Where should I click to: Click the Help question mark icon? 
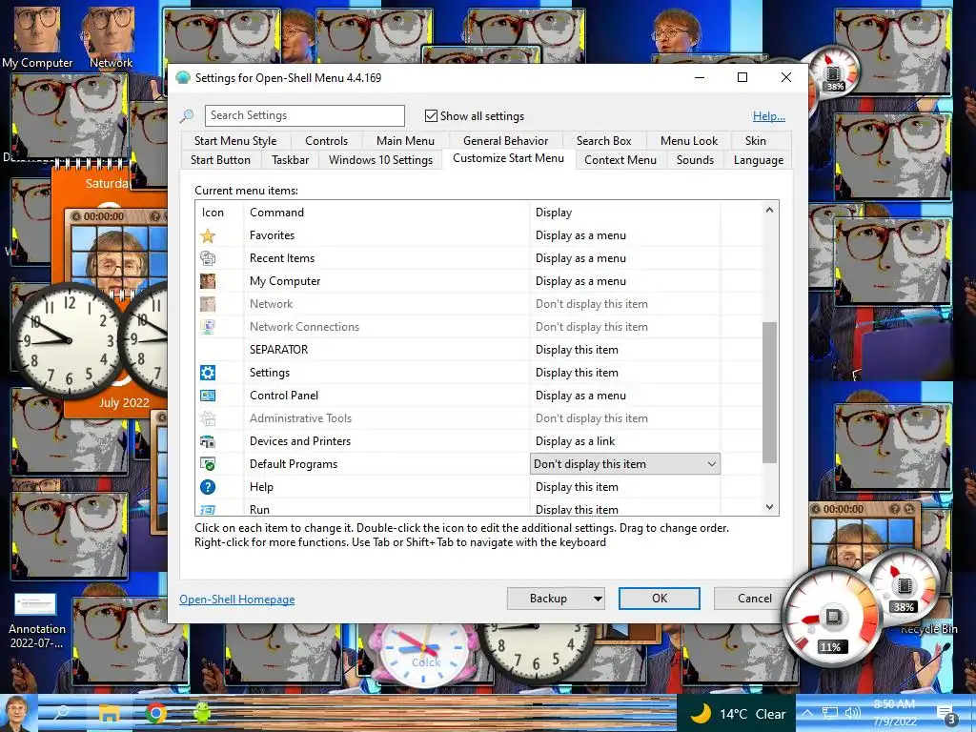pyautogui.click(x=207, y=487)
